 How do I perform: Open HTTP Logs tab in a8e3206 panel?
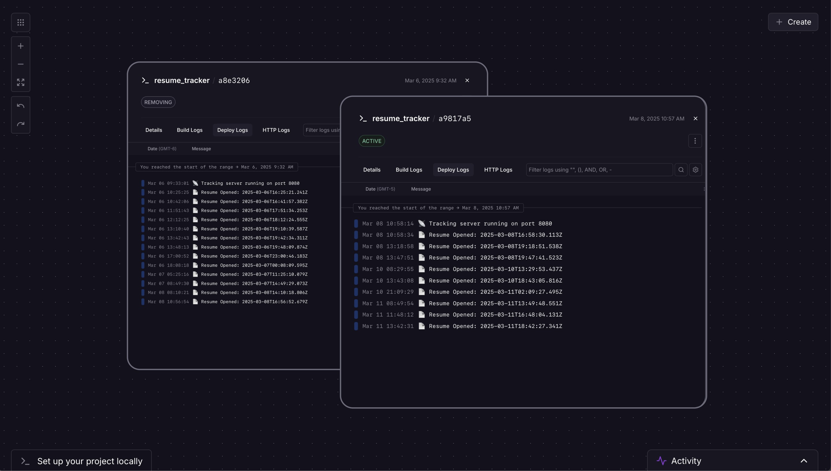pyautogui.click(x=276, y=130)
